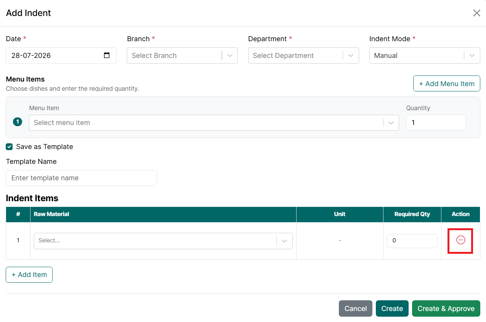Close the Add Indent dialog
The image size is (486, 322).
click(x=476, y=13)
